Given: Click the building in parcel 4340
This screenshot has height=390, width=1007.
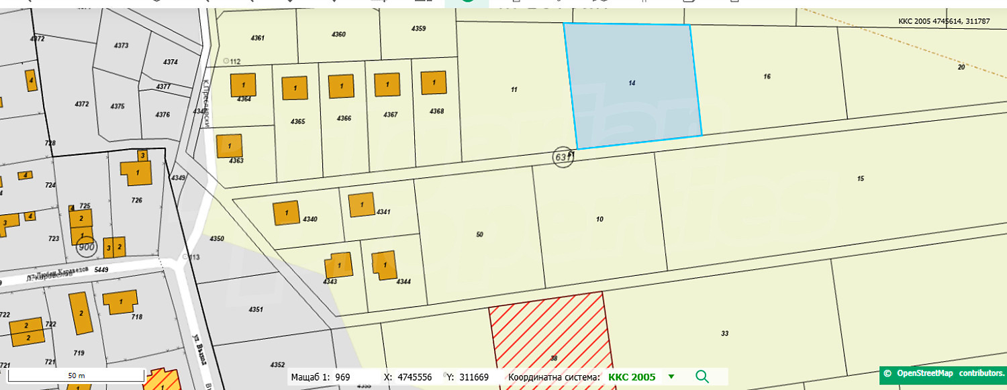Looking at the screenshot, I should [286, 213].
